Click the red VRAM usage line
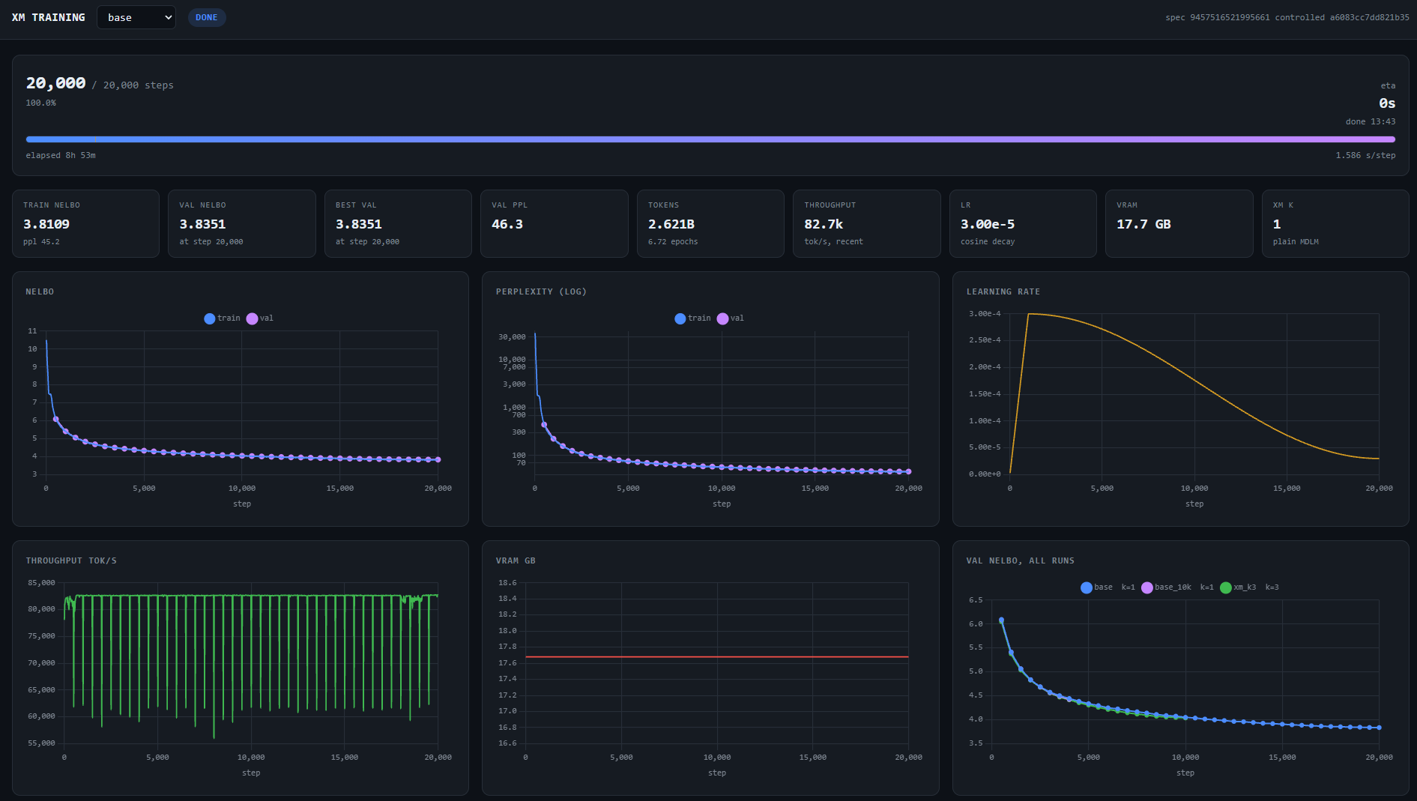The height and width of the screenshot is (801, 1417). click(x=717, y=657)
